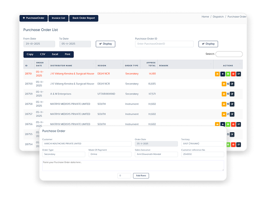Image resolution: width=266 pixels, height=199 pixels.
Task: Export the table to Excel
Action: [55, 54]
